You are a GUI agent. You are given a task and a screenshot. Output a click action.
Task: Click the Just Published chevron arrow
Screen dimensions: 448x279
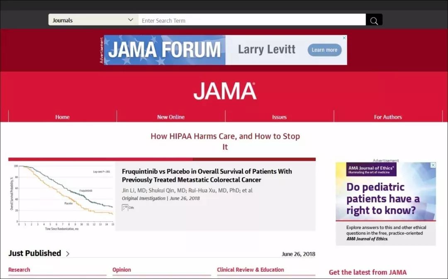tap(68, 254)
